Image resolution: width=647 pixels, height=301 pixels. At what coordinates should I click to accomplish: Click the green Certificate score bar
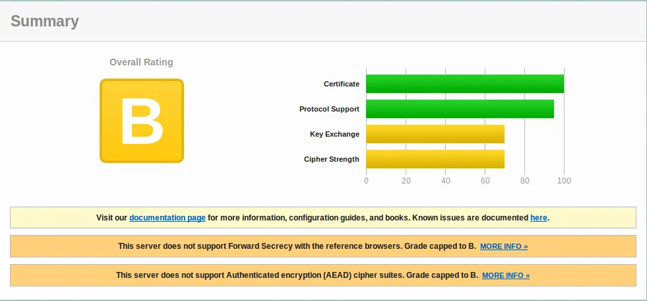(464, 84)
